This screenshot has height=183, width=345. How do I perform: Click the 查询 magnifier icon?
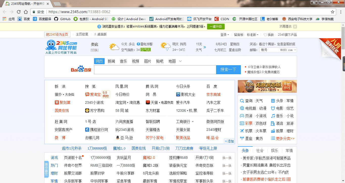242,101
